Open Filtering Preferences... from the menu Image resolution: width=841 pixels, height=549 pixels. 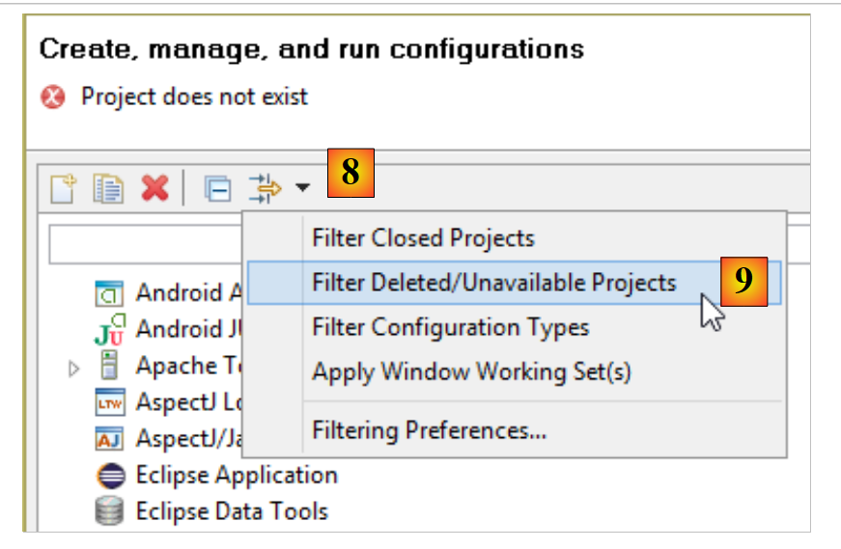click(429, 430)
